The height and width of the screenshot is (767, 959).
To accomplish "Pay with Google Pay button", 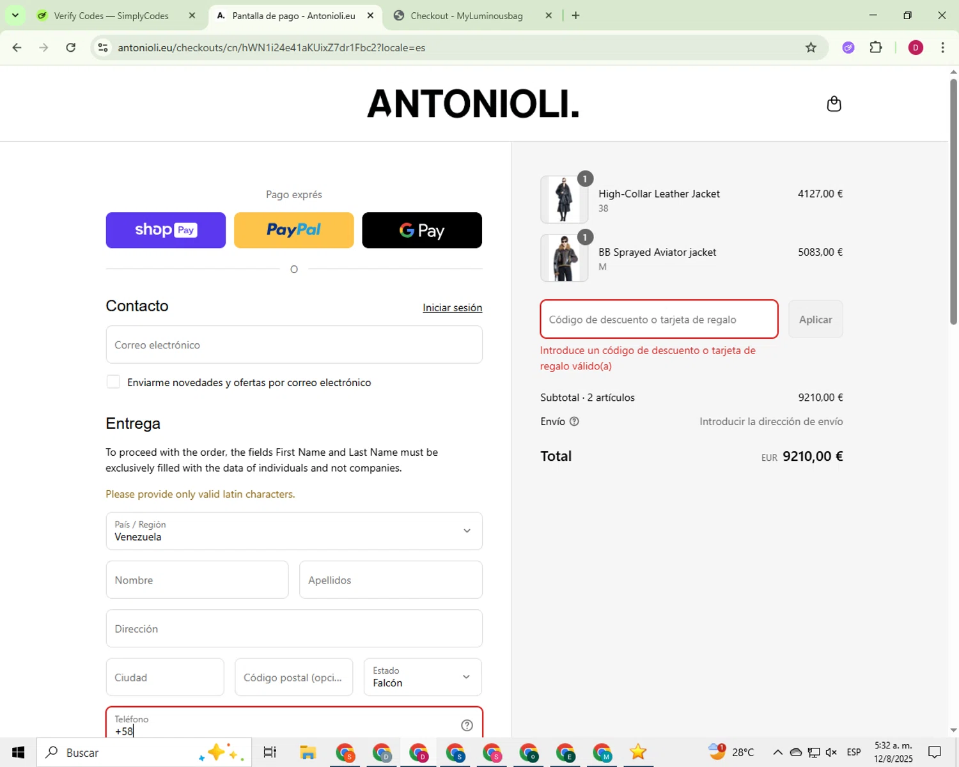I will point(422,230).
